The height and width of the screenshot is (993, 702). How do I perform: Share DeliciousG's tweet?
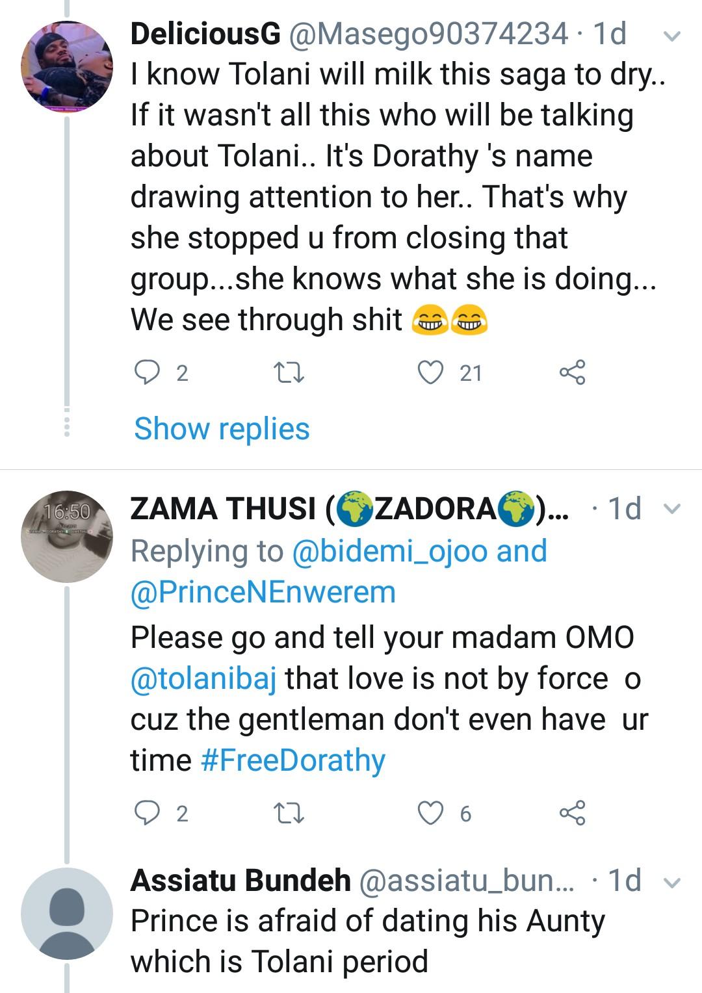(573, 372)
